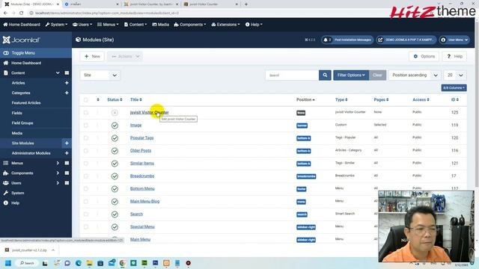Click the Clear filter button
This screenshot has width=479, height=269.
click(x=377, y=75)
